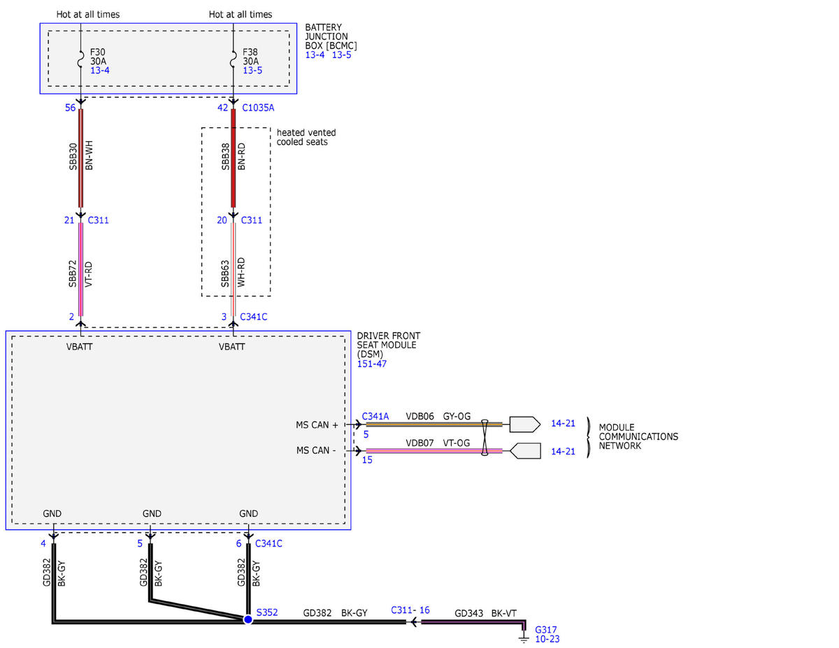Select the C311- 16 connector label

410,610
